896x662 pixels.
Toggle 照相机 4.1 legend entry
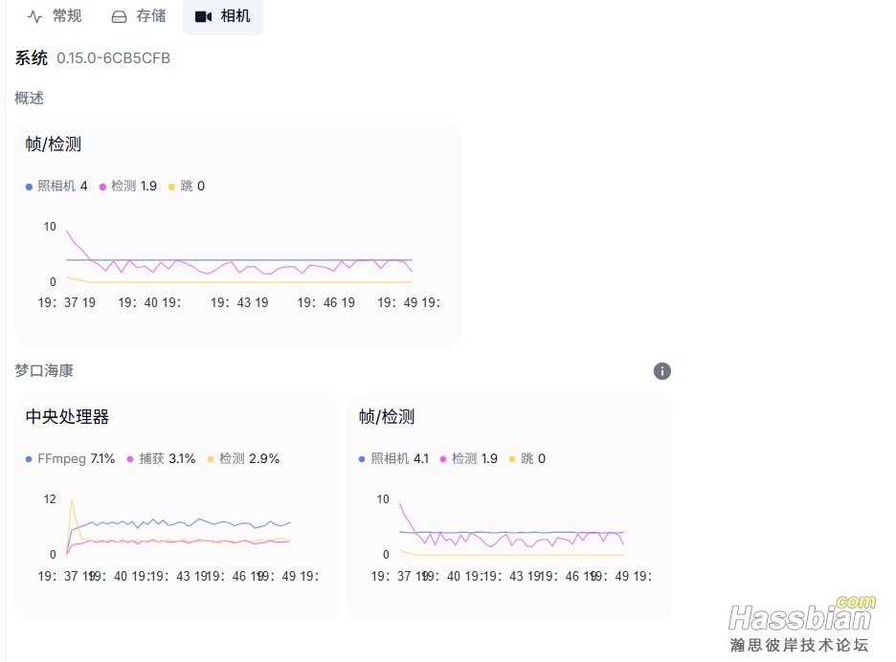393,458
